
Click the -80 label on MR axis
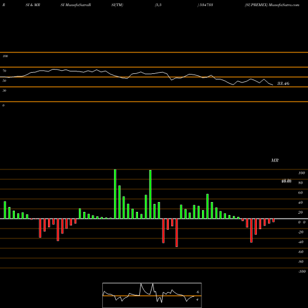[x=301, y=262]
